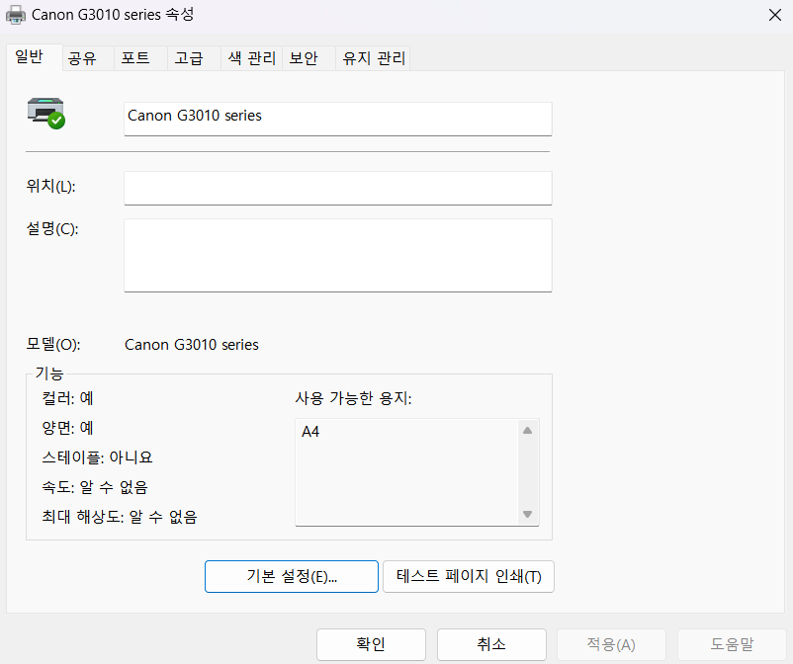The height and width of the screenshot is (664, 793).
Task: Open the 유지 관리 tab
Action: pos(373,58)
